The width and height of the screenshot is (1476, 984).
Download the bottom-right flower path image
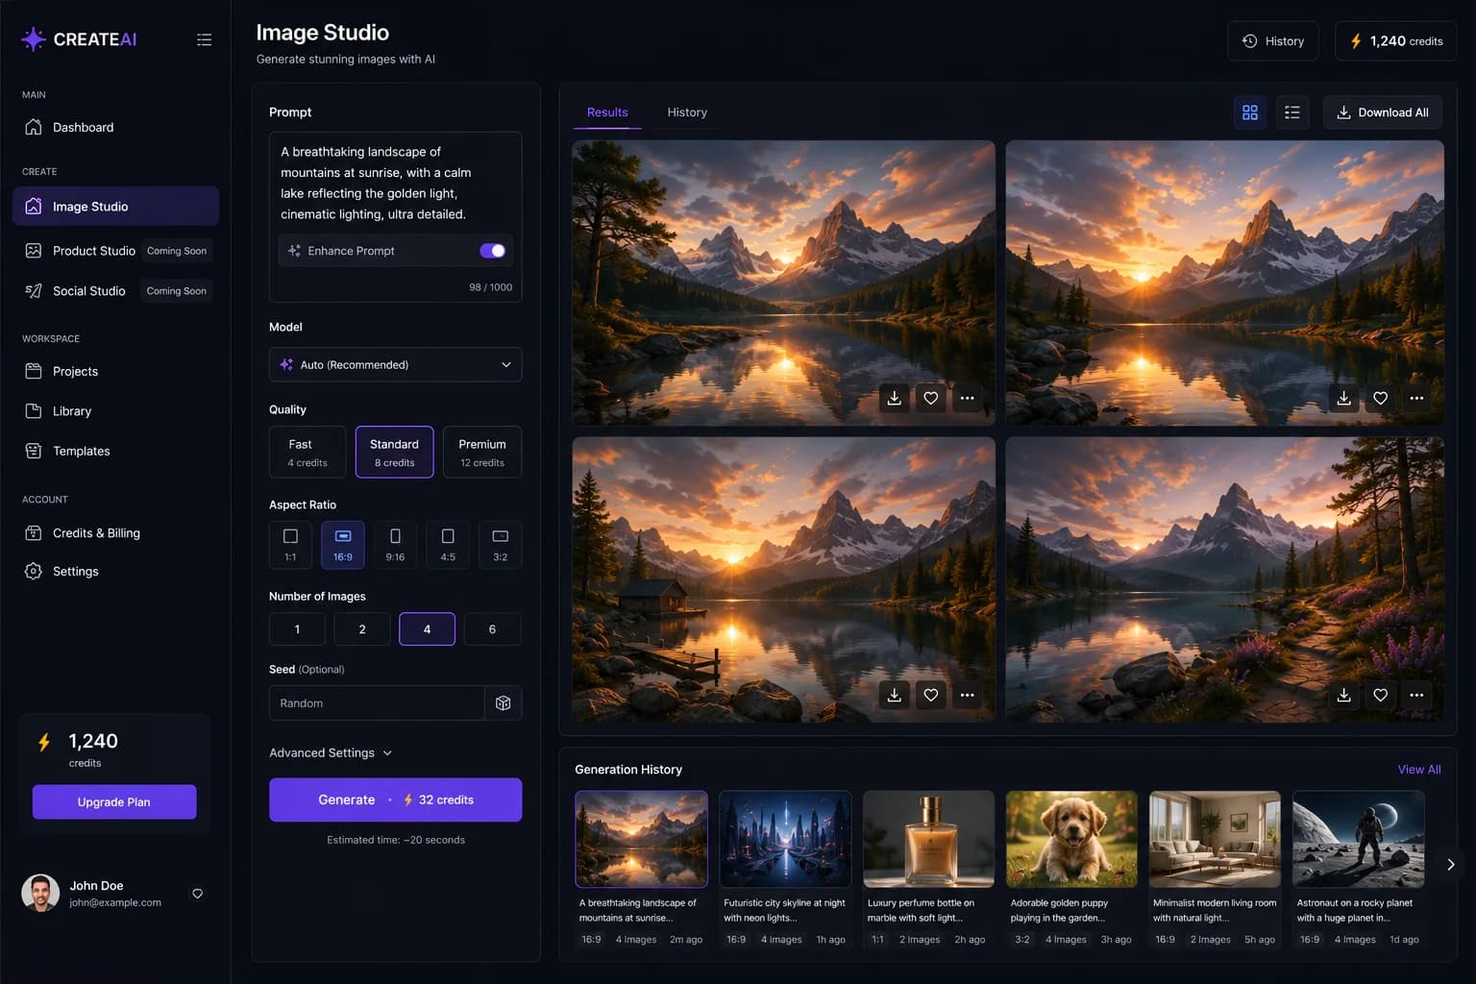pos(1343,695)
